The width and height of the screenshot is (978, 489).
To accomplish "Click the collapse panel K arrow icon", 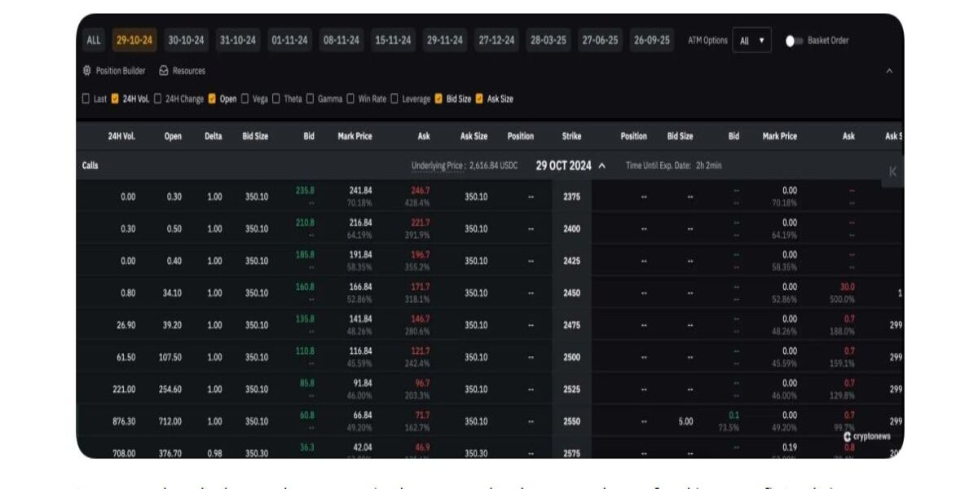I will pos(892,172).
